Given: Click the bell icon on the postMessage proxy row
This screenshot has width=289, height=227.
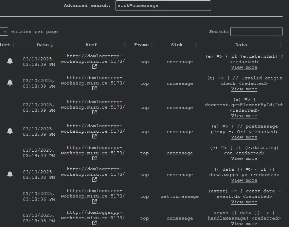Looking at the screenshot, I should (10, 131).
